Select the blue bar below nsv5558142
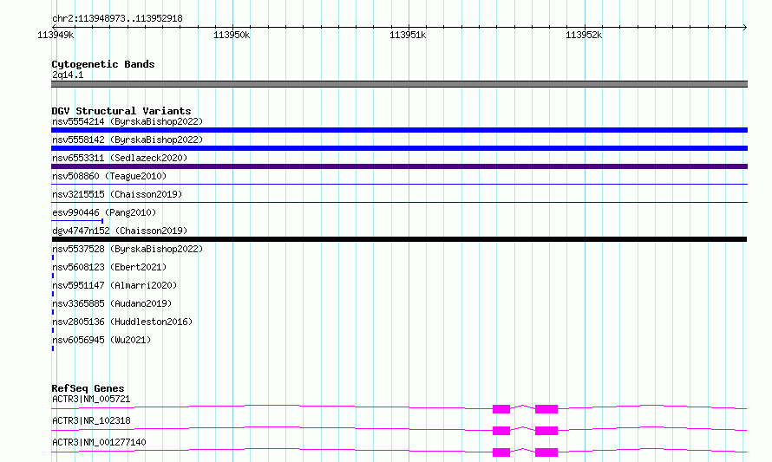 click(x=399, y=148)
